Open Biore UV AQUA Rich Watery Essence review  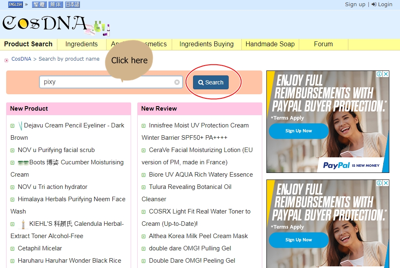(x=201, y=175)
